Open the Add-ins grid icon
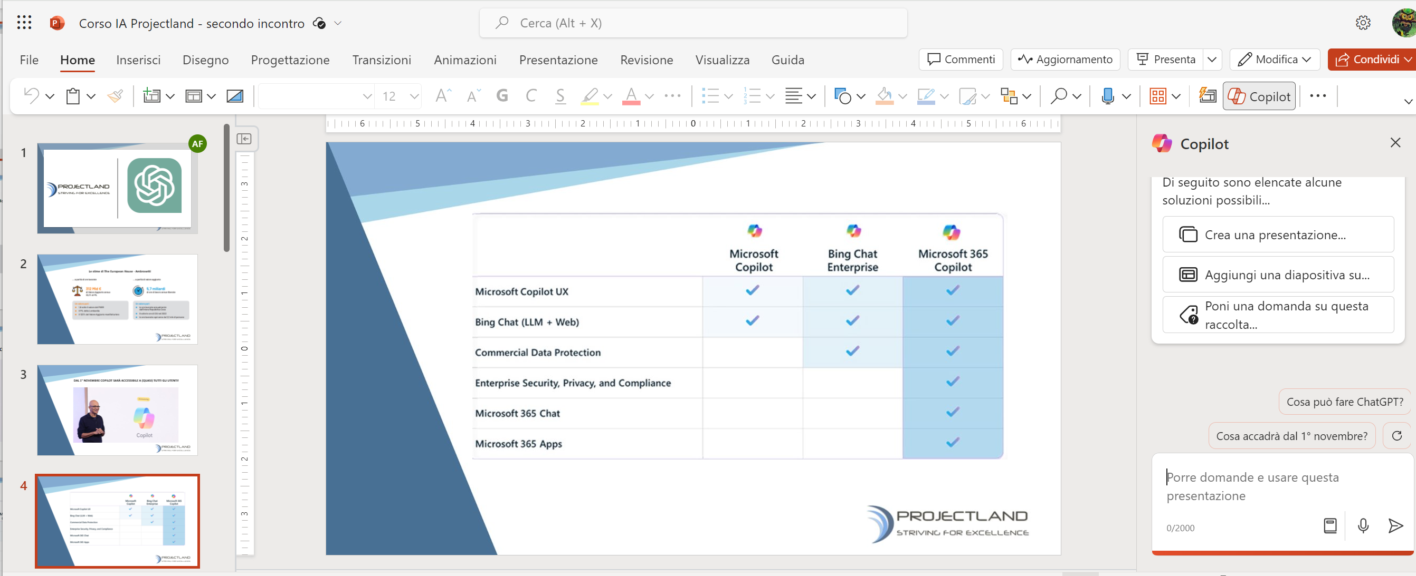This screenshot has width=1416, height=576. pyautogui.click(x=1158, y=96)
